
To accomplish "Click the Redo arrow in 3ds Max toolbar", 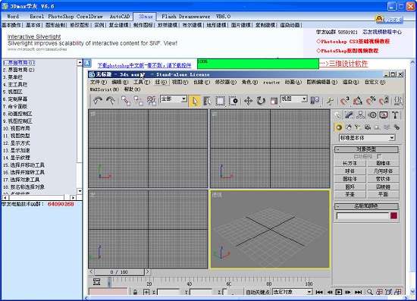I will [x=111, y=101].
